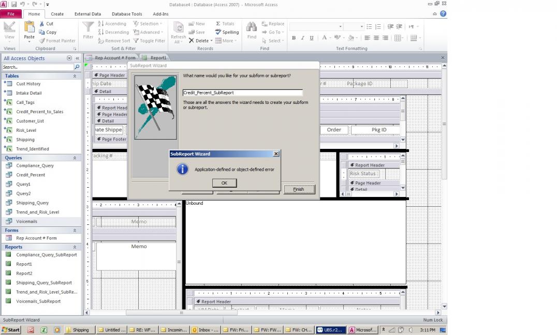Viewport: 557px width, 335px height.
Task: Click the Filter funnel icon
Action: coord(88,27)
